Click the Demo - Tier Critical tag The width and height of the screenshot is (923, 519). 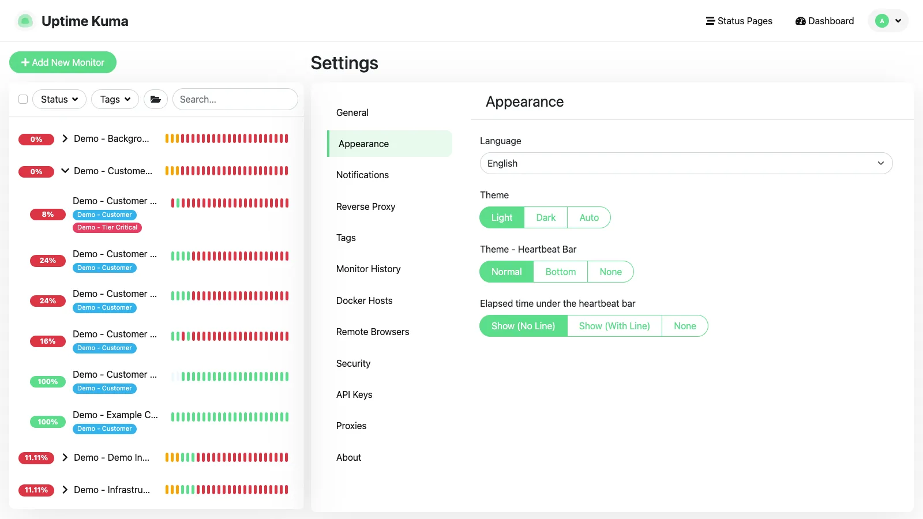point(107,227)
